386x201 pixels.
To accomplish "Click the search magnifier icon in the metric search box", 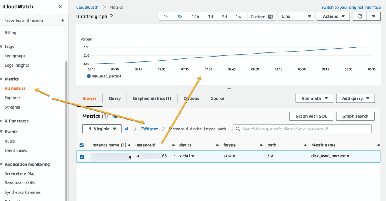I will tap(237, 129).
